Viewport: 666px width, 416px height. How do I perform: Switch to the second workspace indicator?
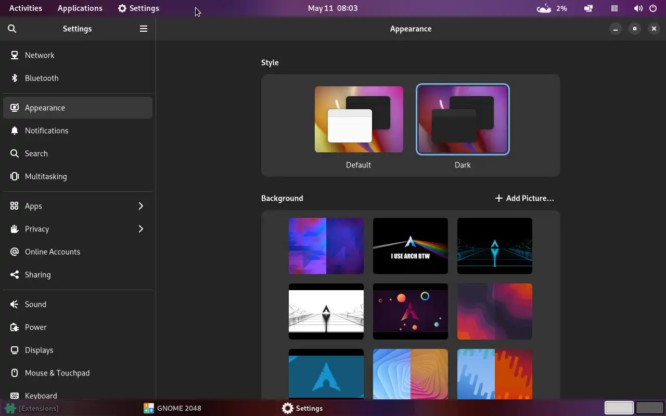tap(649, 408)
